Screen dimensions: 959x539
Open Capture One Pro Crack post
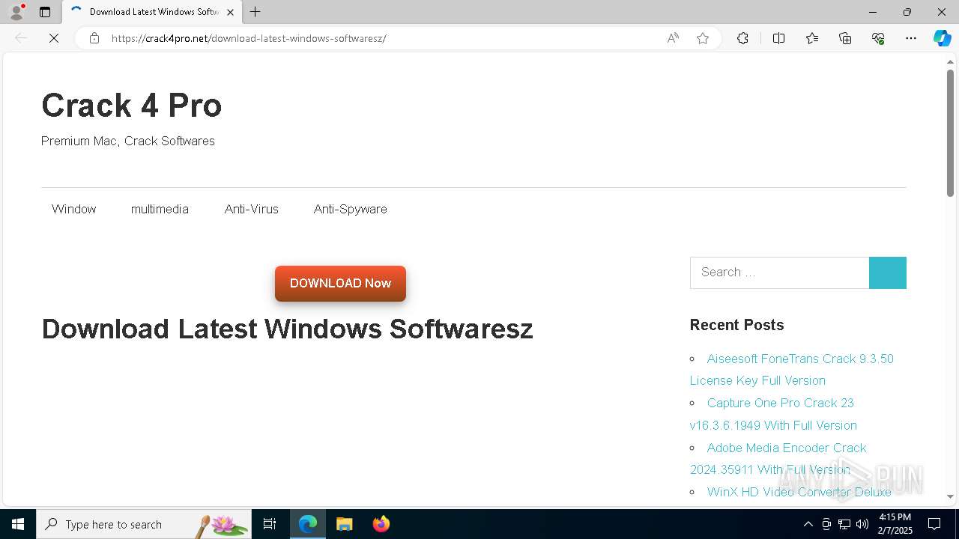pos(773,414)
